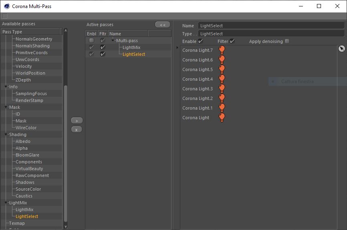Click the Name field containing LightSelect
The height and width of the screenshot is (230, 347).
click(271, 26)
